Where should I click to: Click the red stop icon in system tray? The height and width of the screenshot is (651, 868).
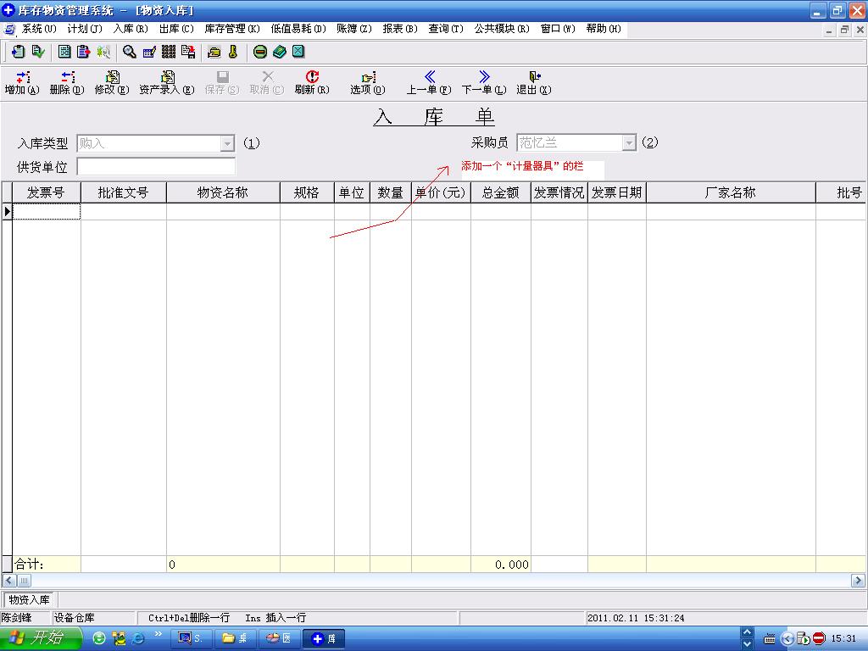point(819,638)
